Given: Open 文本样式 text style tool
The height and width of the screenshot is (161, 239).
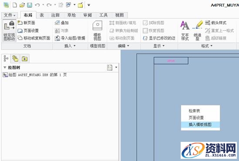Looking at the screenshot, I should click(x=185, y=30).
